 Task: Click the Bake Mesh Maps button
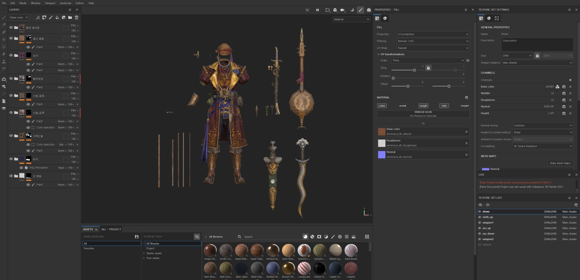(560, 163)
